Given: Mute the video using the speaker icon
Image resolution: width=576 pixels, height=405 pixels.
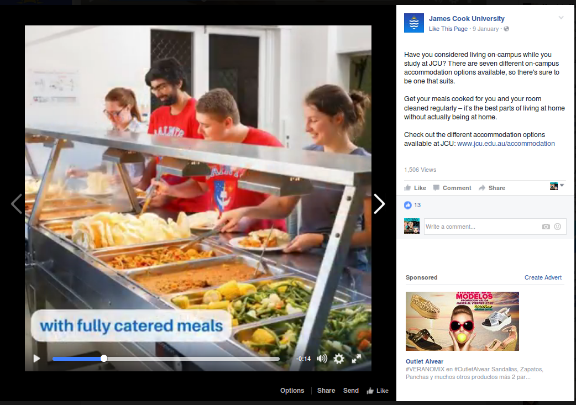Looking at the screenshot, I should tap(322, 359).
